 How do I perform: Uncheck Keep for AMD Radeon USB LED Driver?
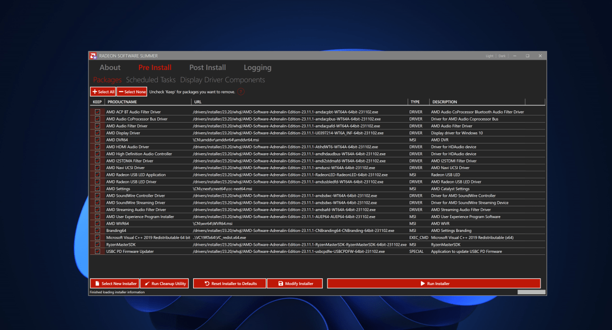tap(98, 182)
